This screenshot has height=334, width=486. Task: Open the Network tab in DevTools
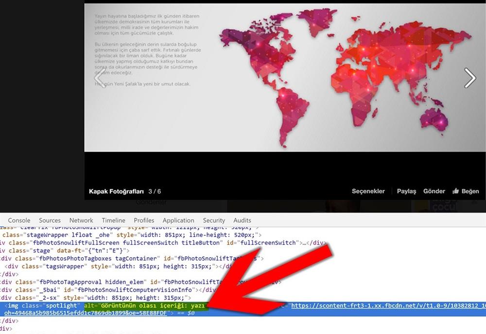(x=81, y=220)
